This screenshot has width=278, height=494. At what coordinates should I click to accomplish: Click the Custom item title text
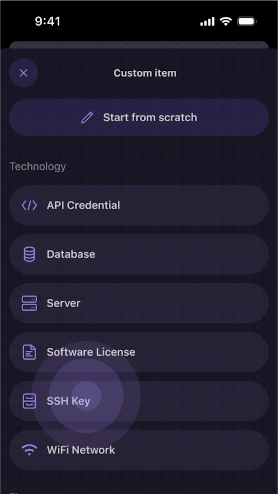145,73
